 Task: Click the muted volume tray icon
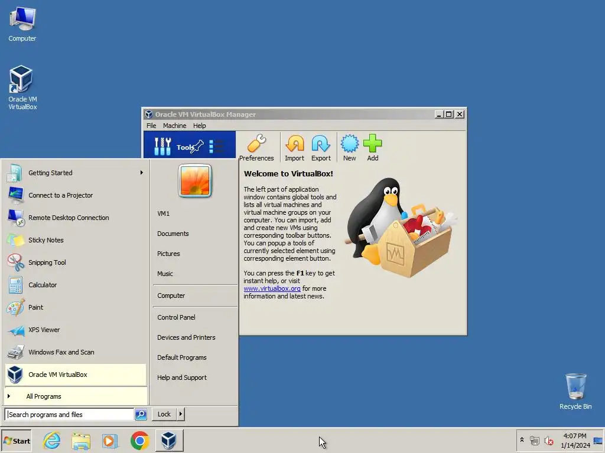[x=548, y=441]
